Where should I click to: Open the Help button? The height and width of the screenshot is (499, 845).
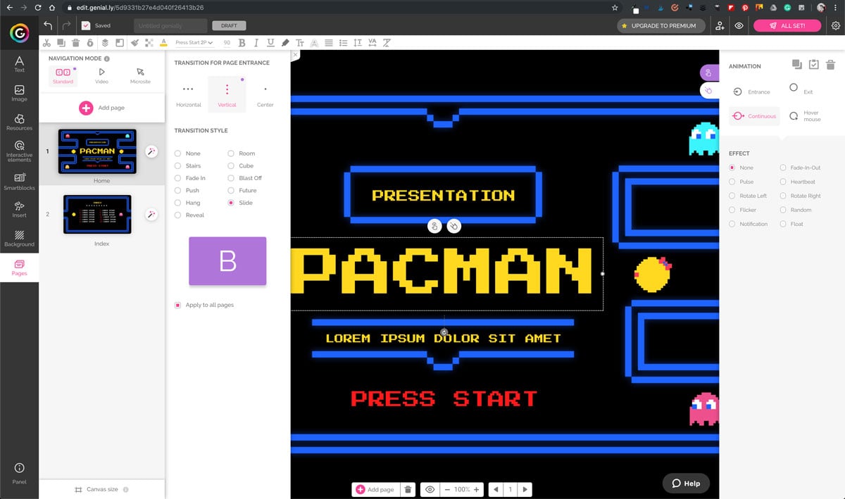[686, 483]
